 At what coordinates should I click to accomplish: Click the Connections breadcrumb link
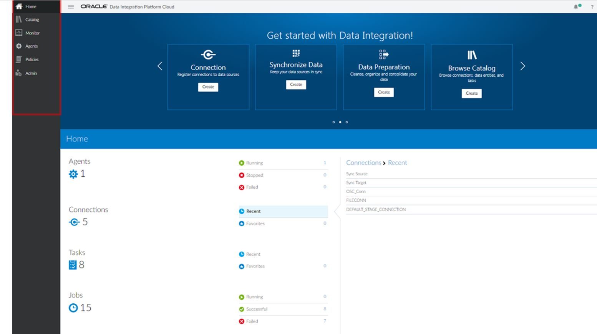(363, 163)
